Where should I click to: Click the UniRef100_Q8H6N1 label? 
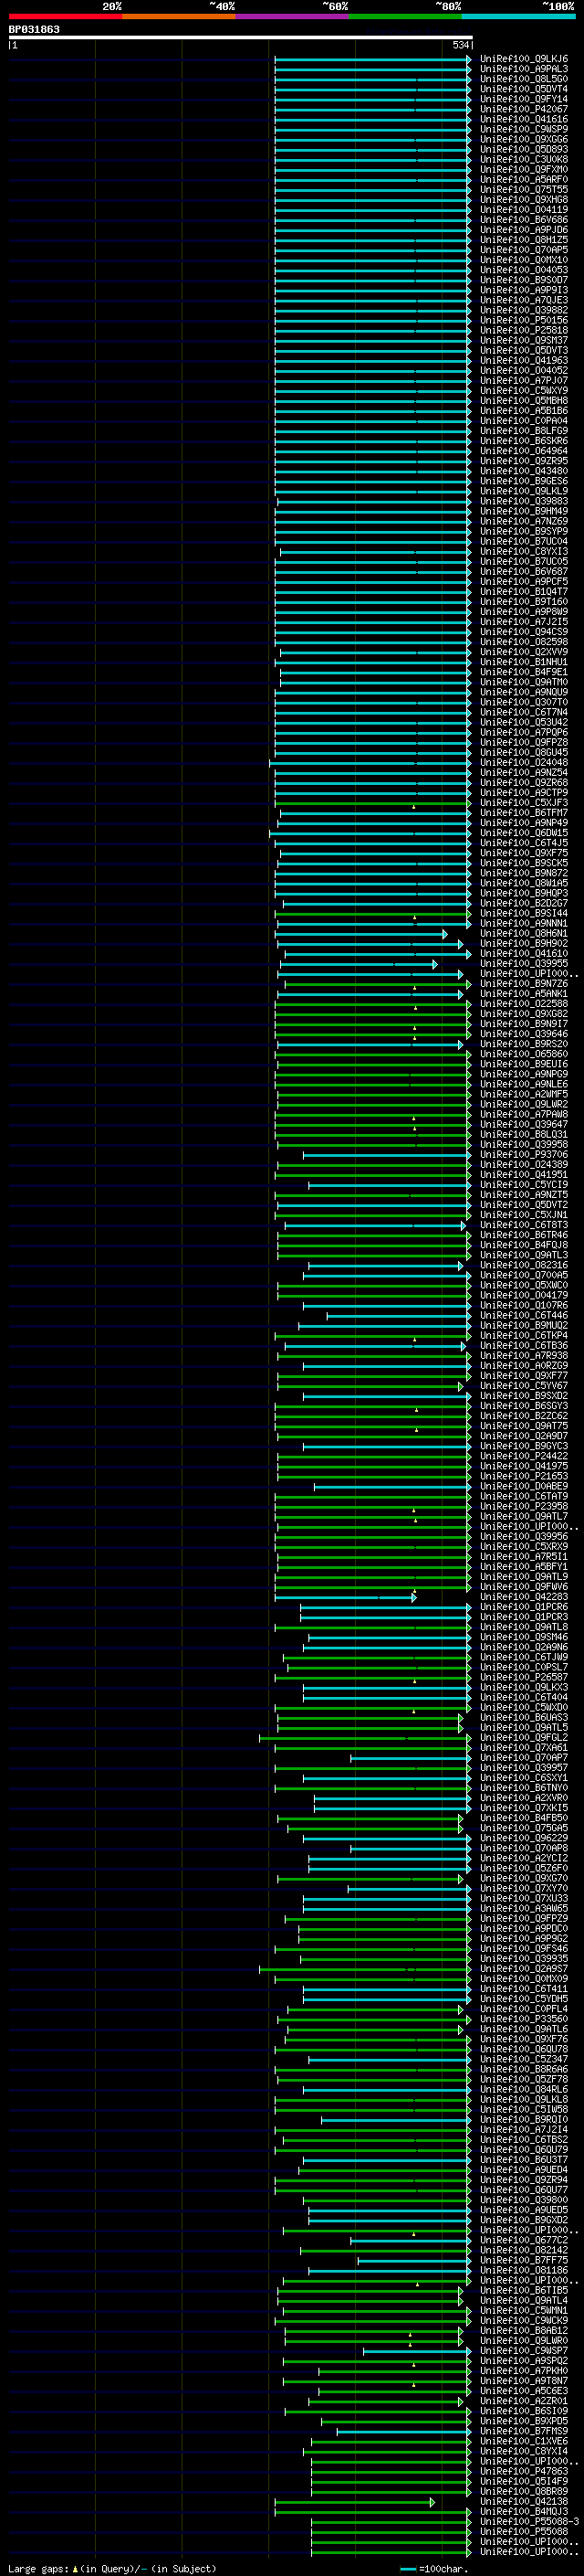(x=524, y=934)
